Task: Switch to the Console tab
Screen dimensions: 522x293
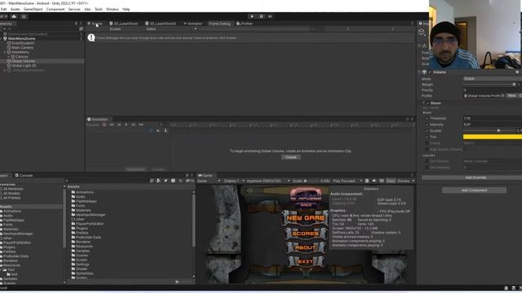Action: (x=24, y=176)
